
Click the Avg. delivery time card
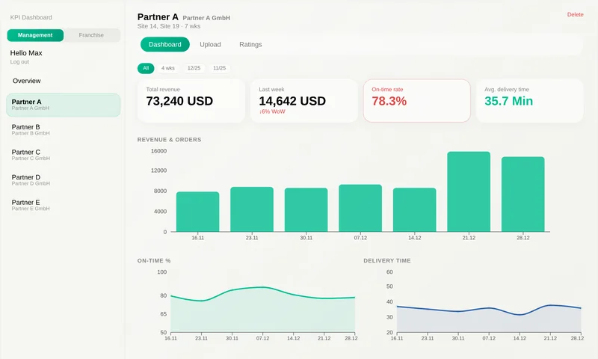tap(530, 101)
